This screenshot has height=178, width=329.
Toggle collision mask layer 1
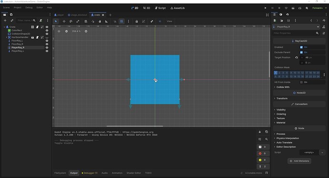pyautogui.click(x=276, y=73)
